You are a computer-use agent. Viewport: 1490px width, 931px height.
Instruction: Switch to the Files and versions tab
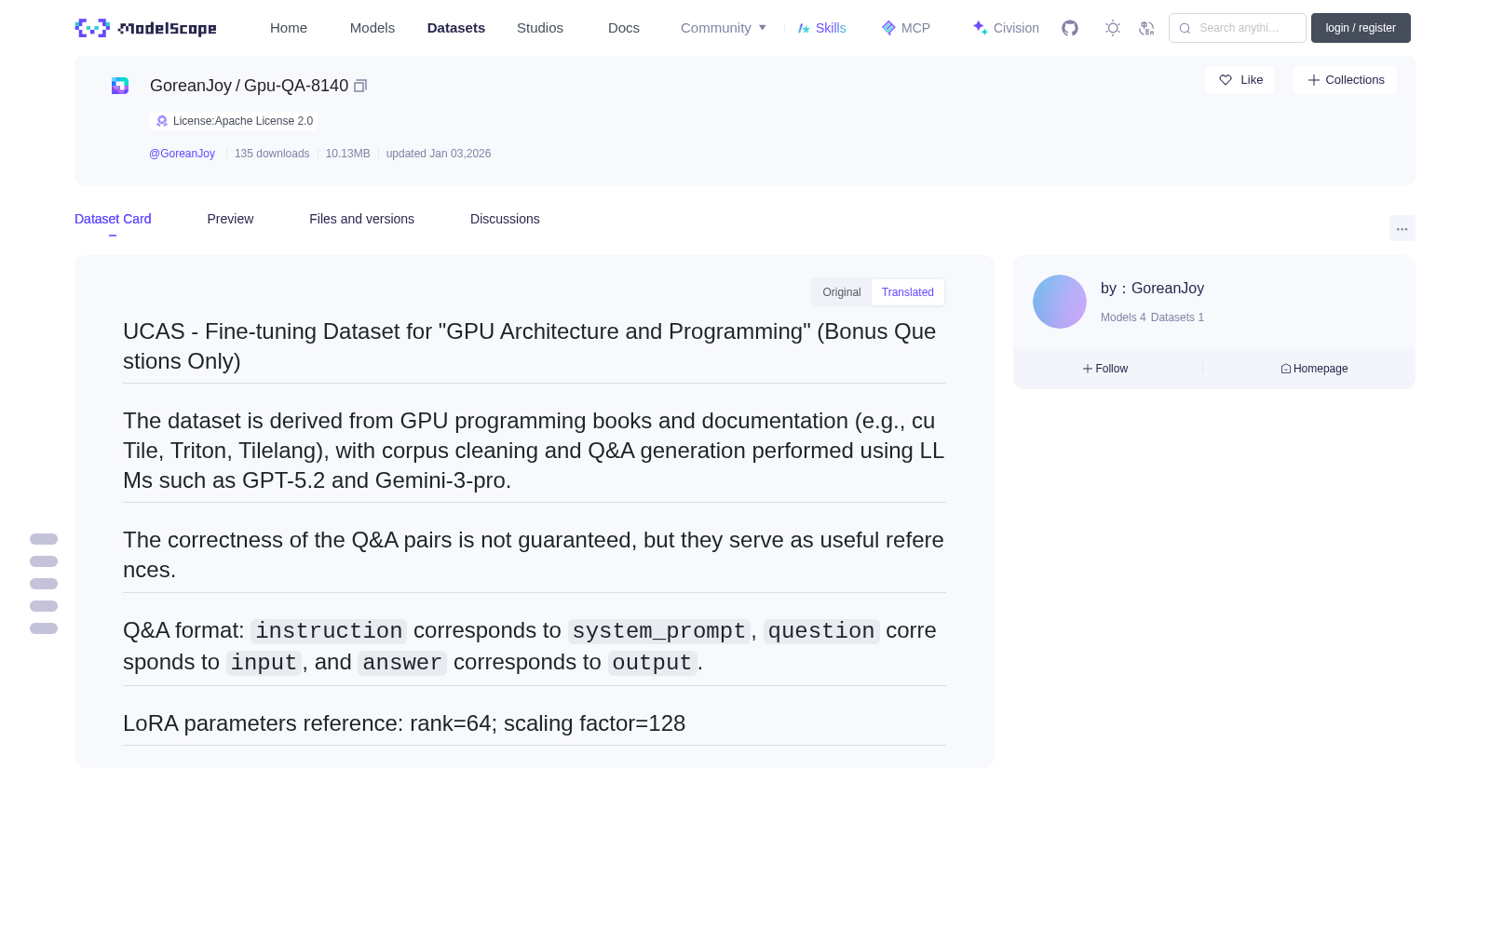click(361, 219)
